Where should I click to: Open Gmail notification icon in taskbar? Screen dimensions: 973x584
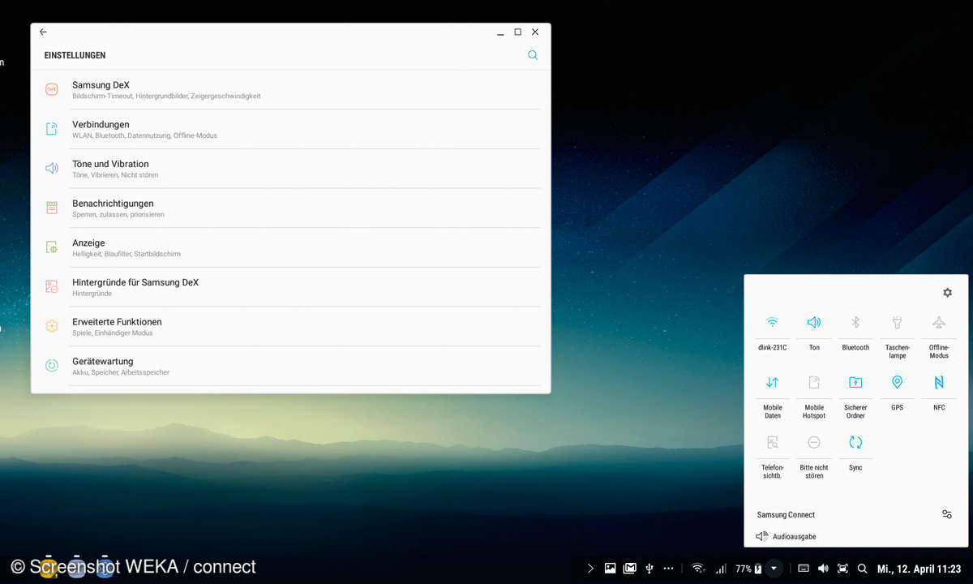(629, 569)
